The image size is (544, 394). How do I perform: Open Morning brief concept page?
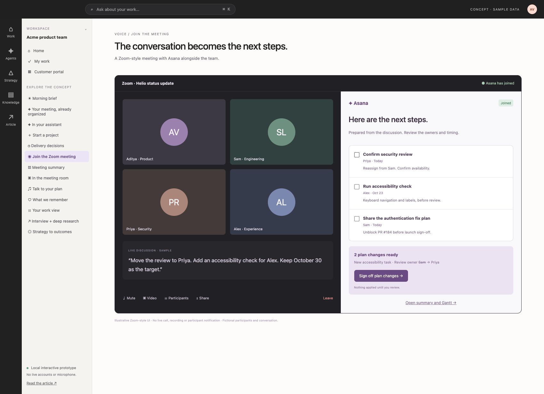point(57,98)
